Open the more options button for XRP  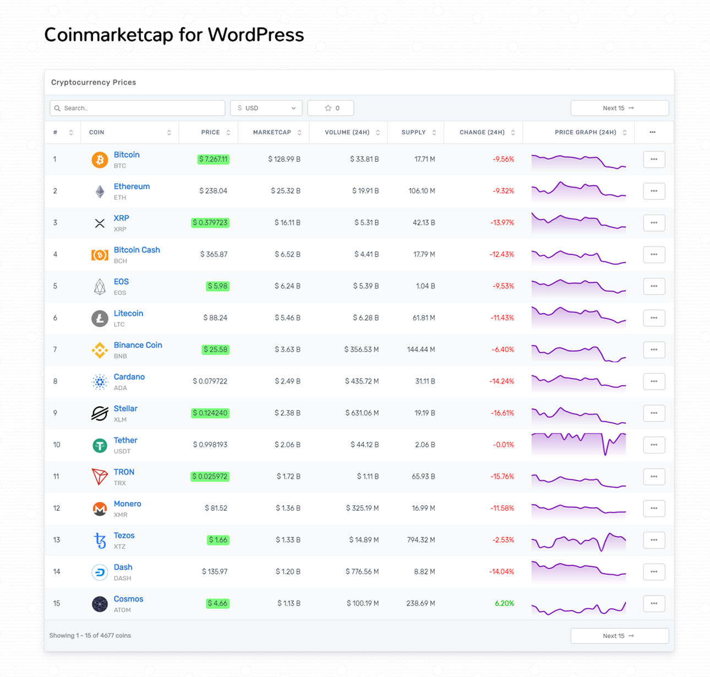[x=654, y=223]
